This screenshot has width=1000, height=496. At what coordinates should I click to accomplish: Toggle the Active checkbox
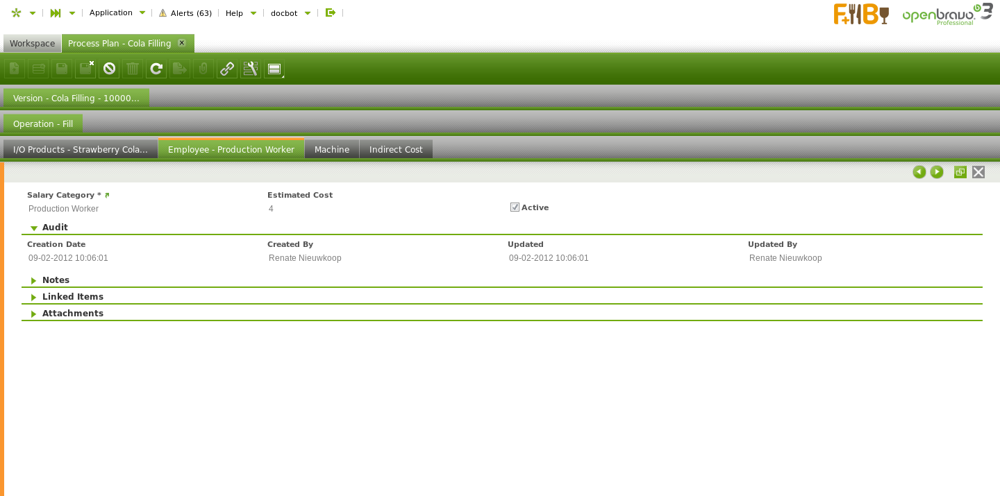pos(515,207)
